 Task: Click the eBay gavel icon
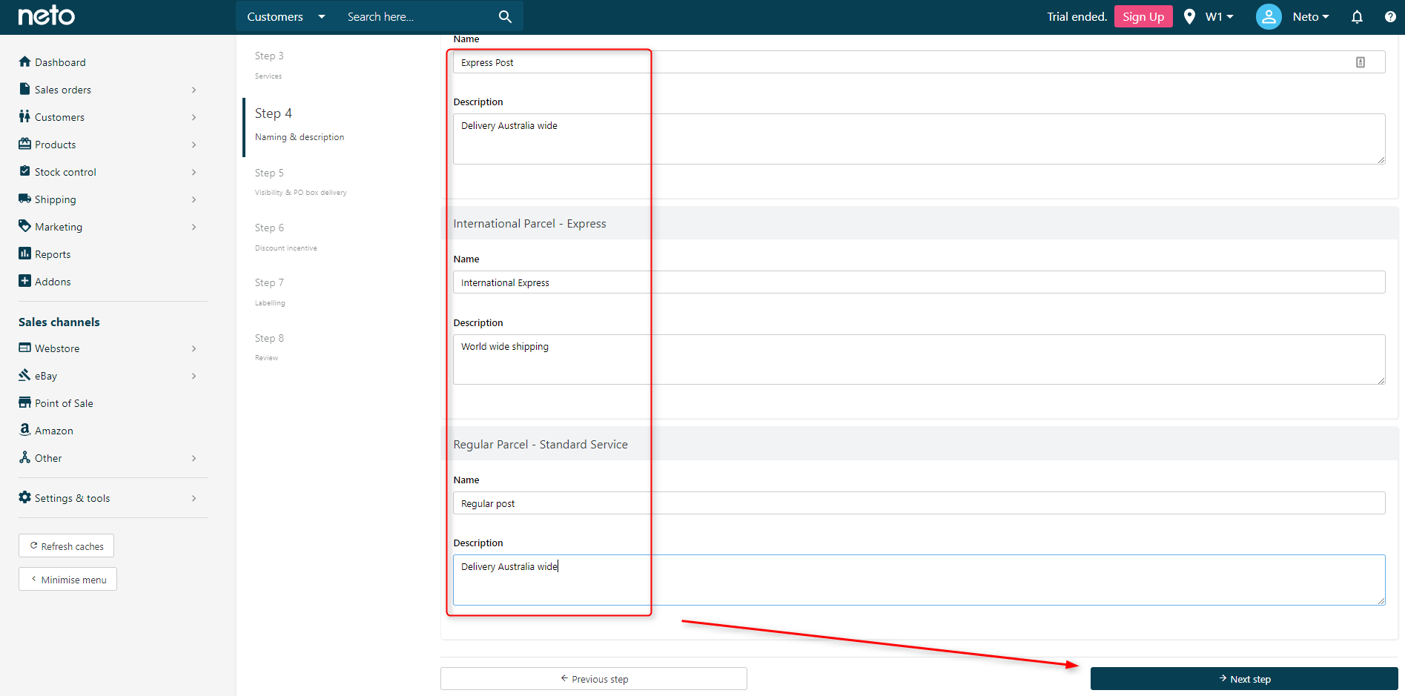pos(24,375)
